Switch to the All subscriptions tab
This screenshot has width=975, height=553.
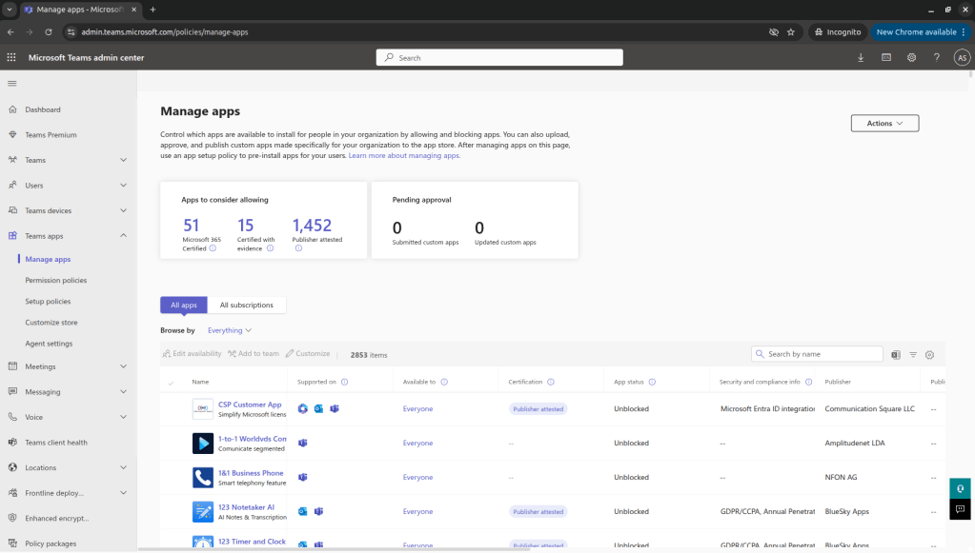(x=246, y=305)
